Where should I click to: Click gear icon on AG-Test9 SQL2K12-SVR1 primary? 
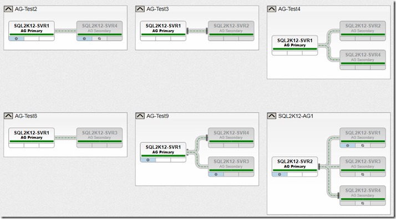pyautogui.click(x=148, y=160)
